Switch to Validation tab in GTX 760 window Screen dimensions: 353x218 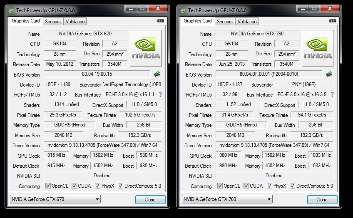tap(247, 22)
